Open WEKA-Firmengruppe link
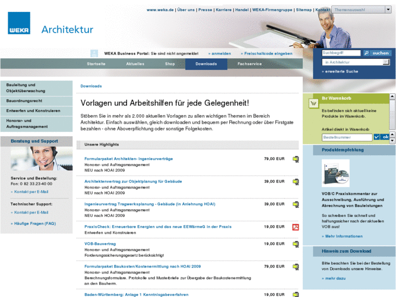This screenshot has width=396, height=297. point(272,10)
